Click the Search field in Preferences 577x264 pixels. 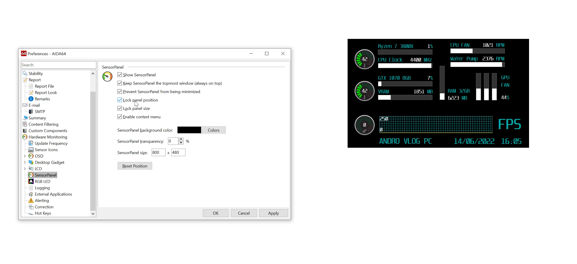point(59,65)
